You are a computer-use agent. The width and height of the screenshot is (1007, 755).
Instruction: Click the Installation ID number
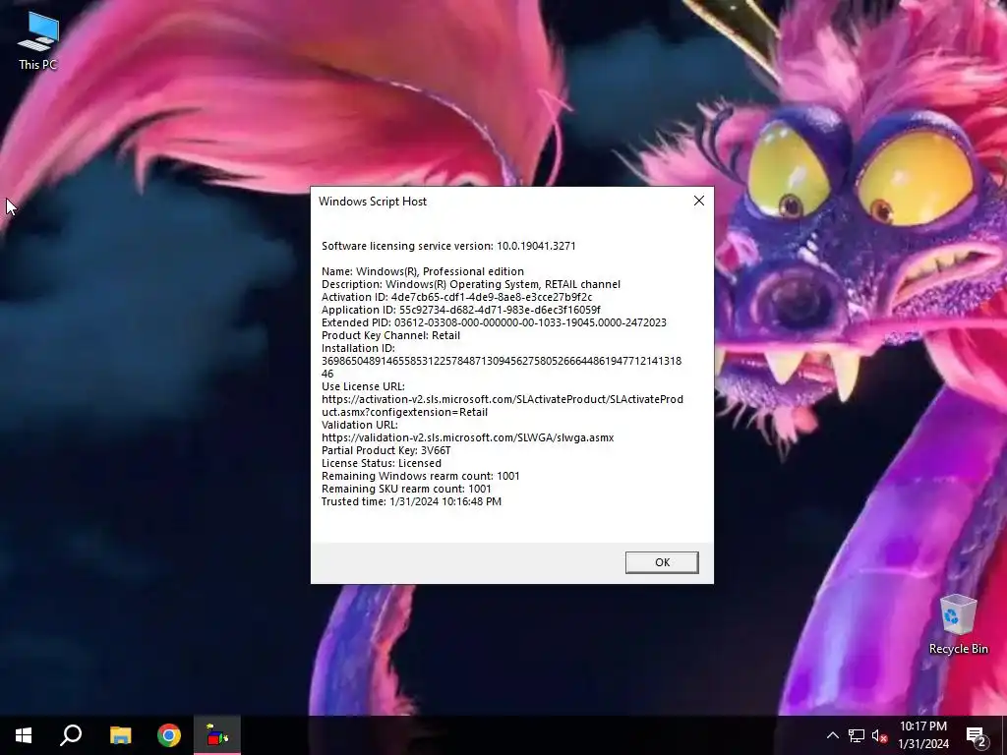tap(502, 368)
